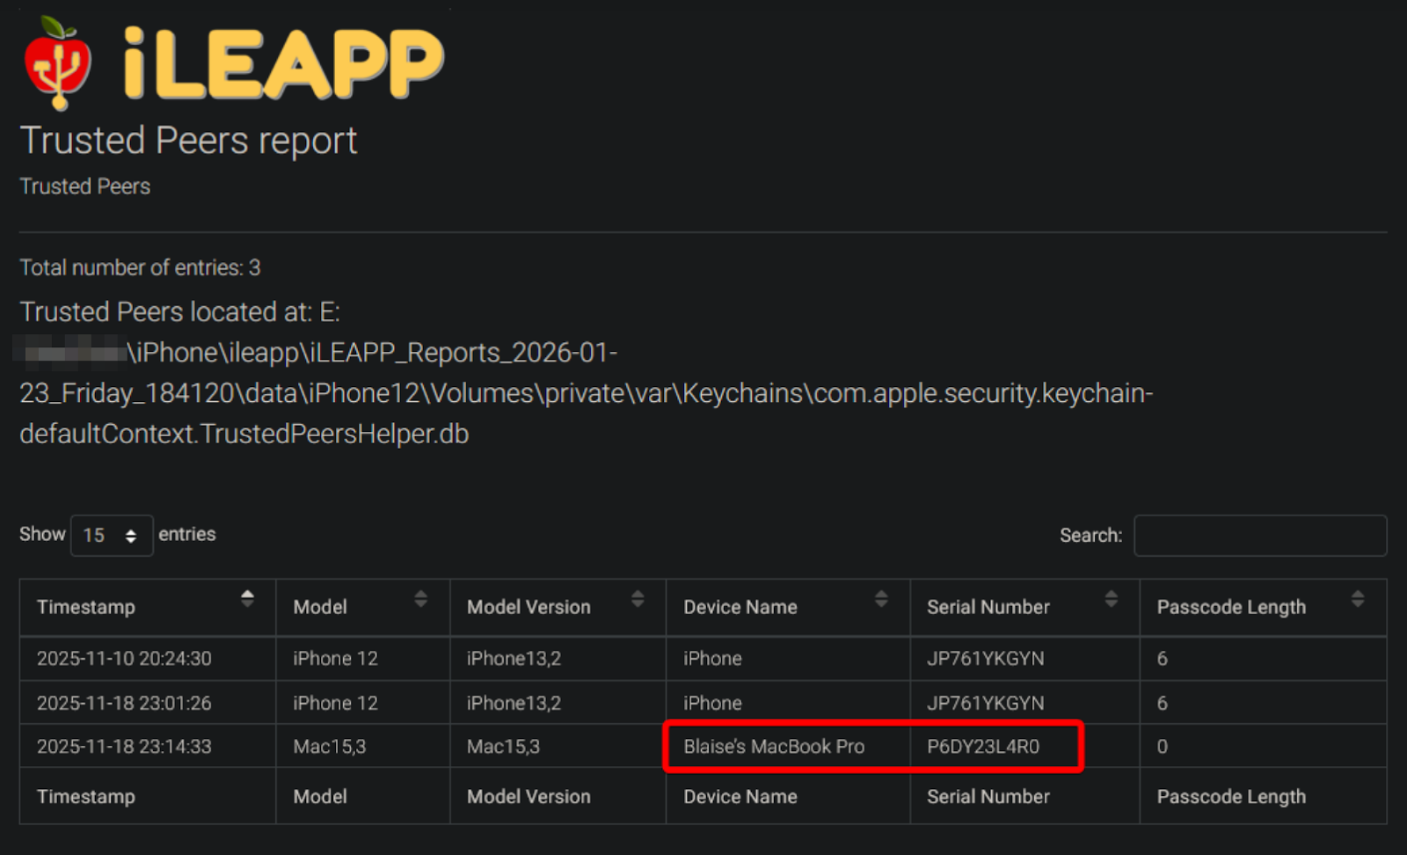Sort by Serial Number column arrows
Image resolution: width=1407 pixels, height=855 pixels.
[1112, 599]
